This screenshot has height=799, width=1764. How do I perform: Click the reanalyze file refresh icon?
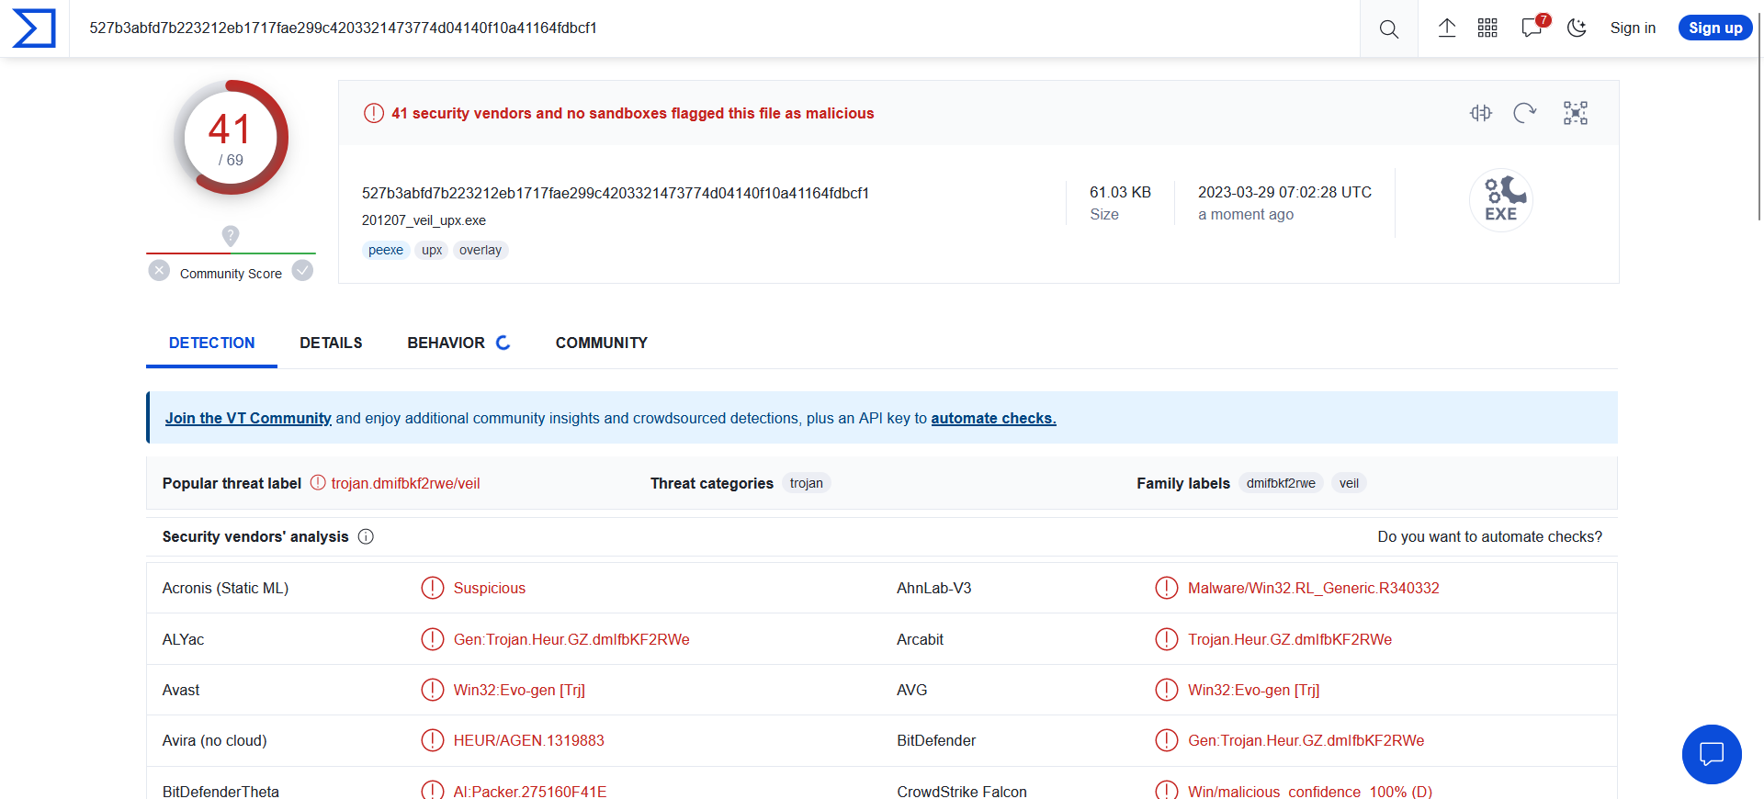click(x=1525, y=113)
